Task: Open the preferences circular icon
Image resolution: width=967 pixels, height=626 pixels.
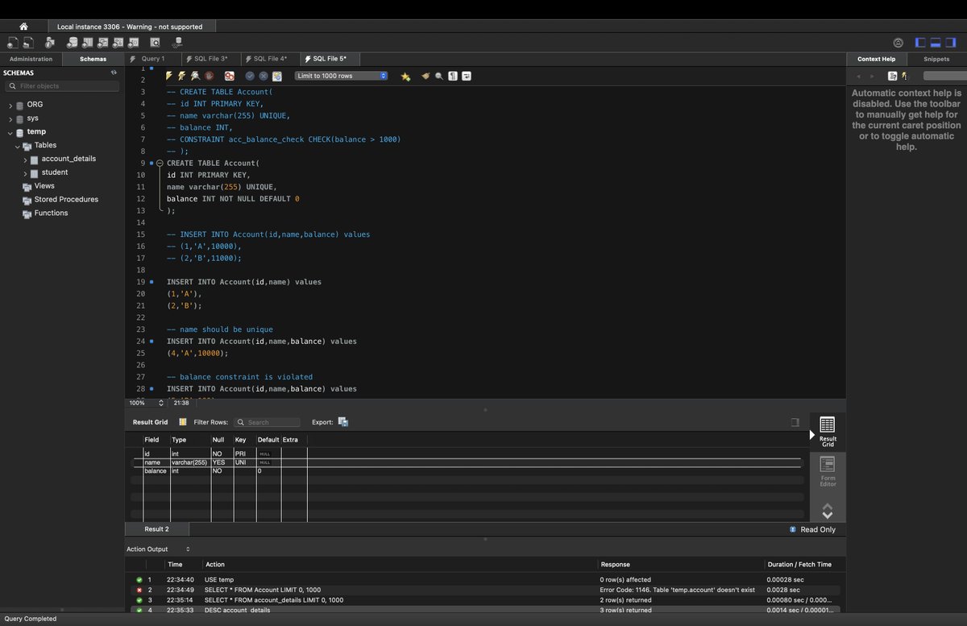Action: 899,43
